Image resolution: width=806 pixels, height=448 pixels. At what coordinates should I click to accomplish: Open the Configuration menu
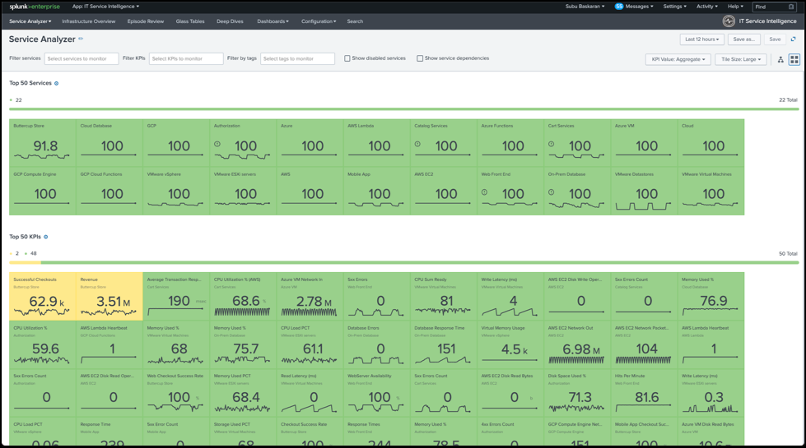click(x=319, y=21)
